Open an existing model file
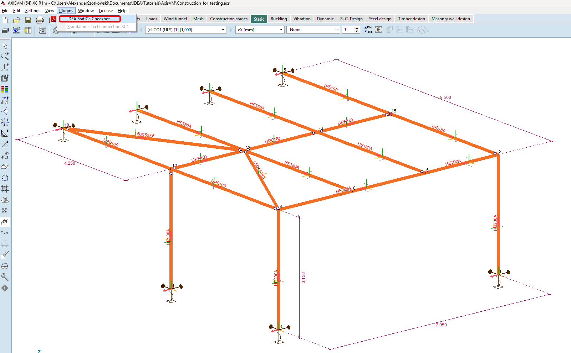The height and width of the screenshot is (353, 571). coord(17,20)
